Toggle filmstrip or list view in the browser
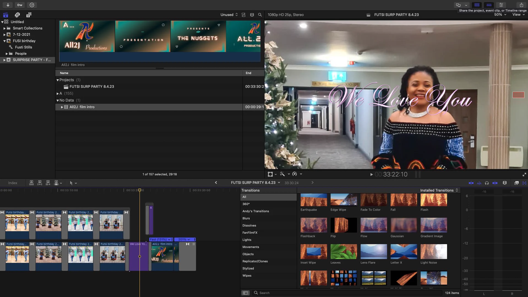528x297 pixels. (243, 15)
